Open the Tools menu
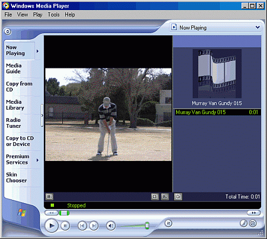The image size is (267, 239). tap(53, 14)
